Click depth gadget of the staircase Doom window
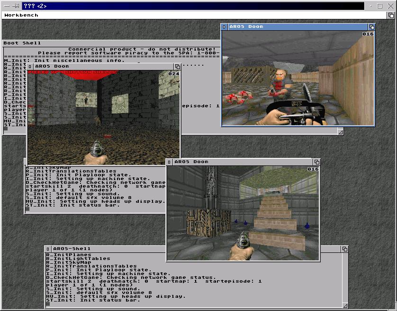 tap(316, 162)
